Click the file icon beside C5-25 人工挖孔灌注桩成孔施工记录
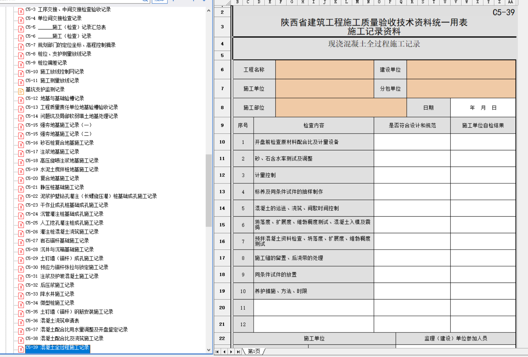Viewport: 528px width, 357px height. tap(21, 224)
